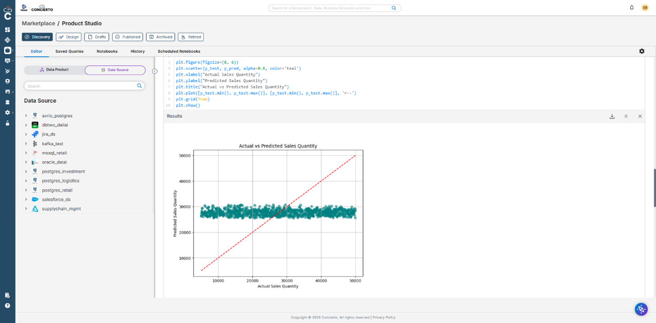This screenshot has height=323, width=656.
Task: Download the results chart
Action: click(x=612, y=116)
